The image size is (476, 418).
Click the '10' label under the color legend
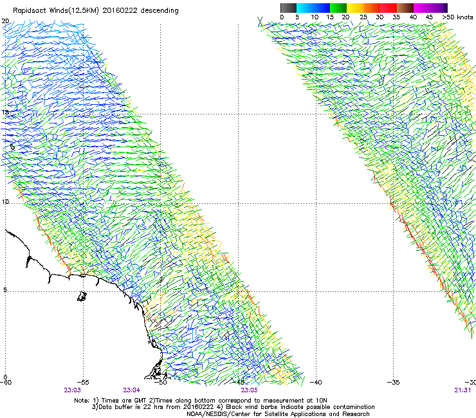point(315,17)
